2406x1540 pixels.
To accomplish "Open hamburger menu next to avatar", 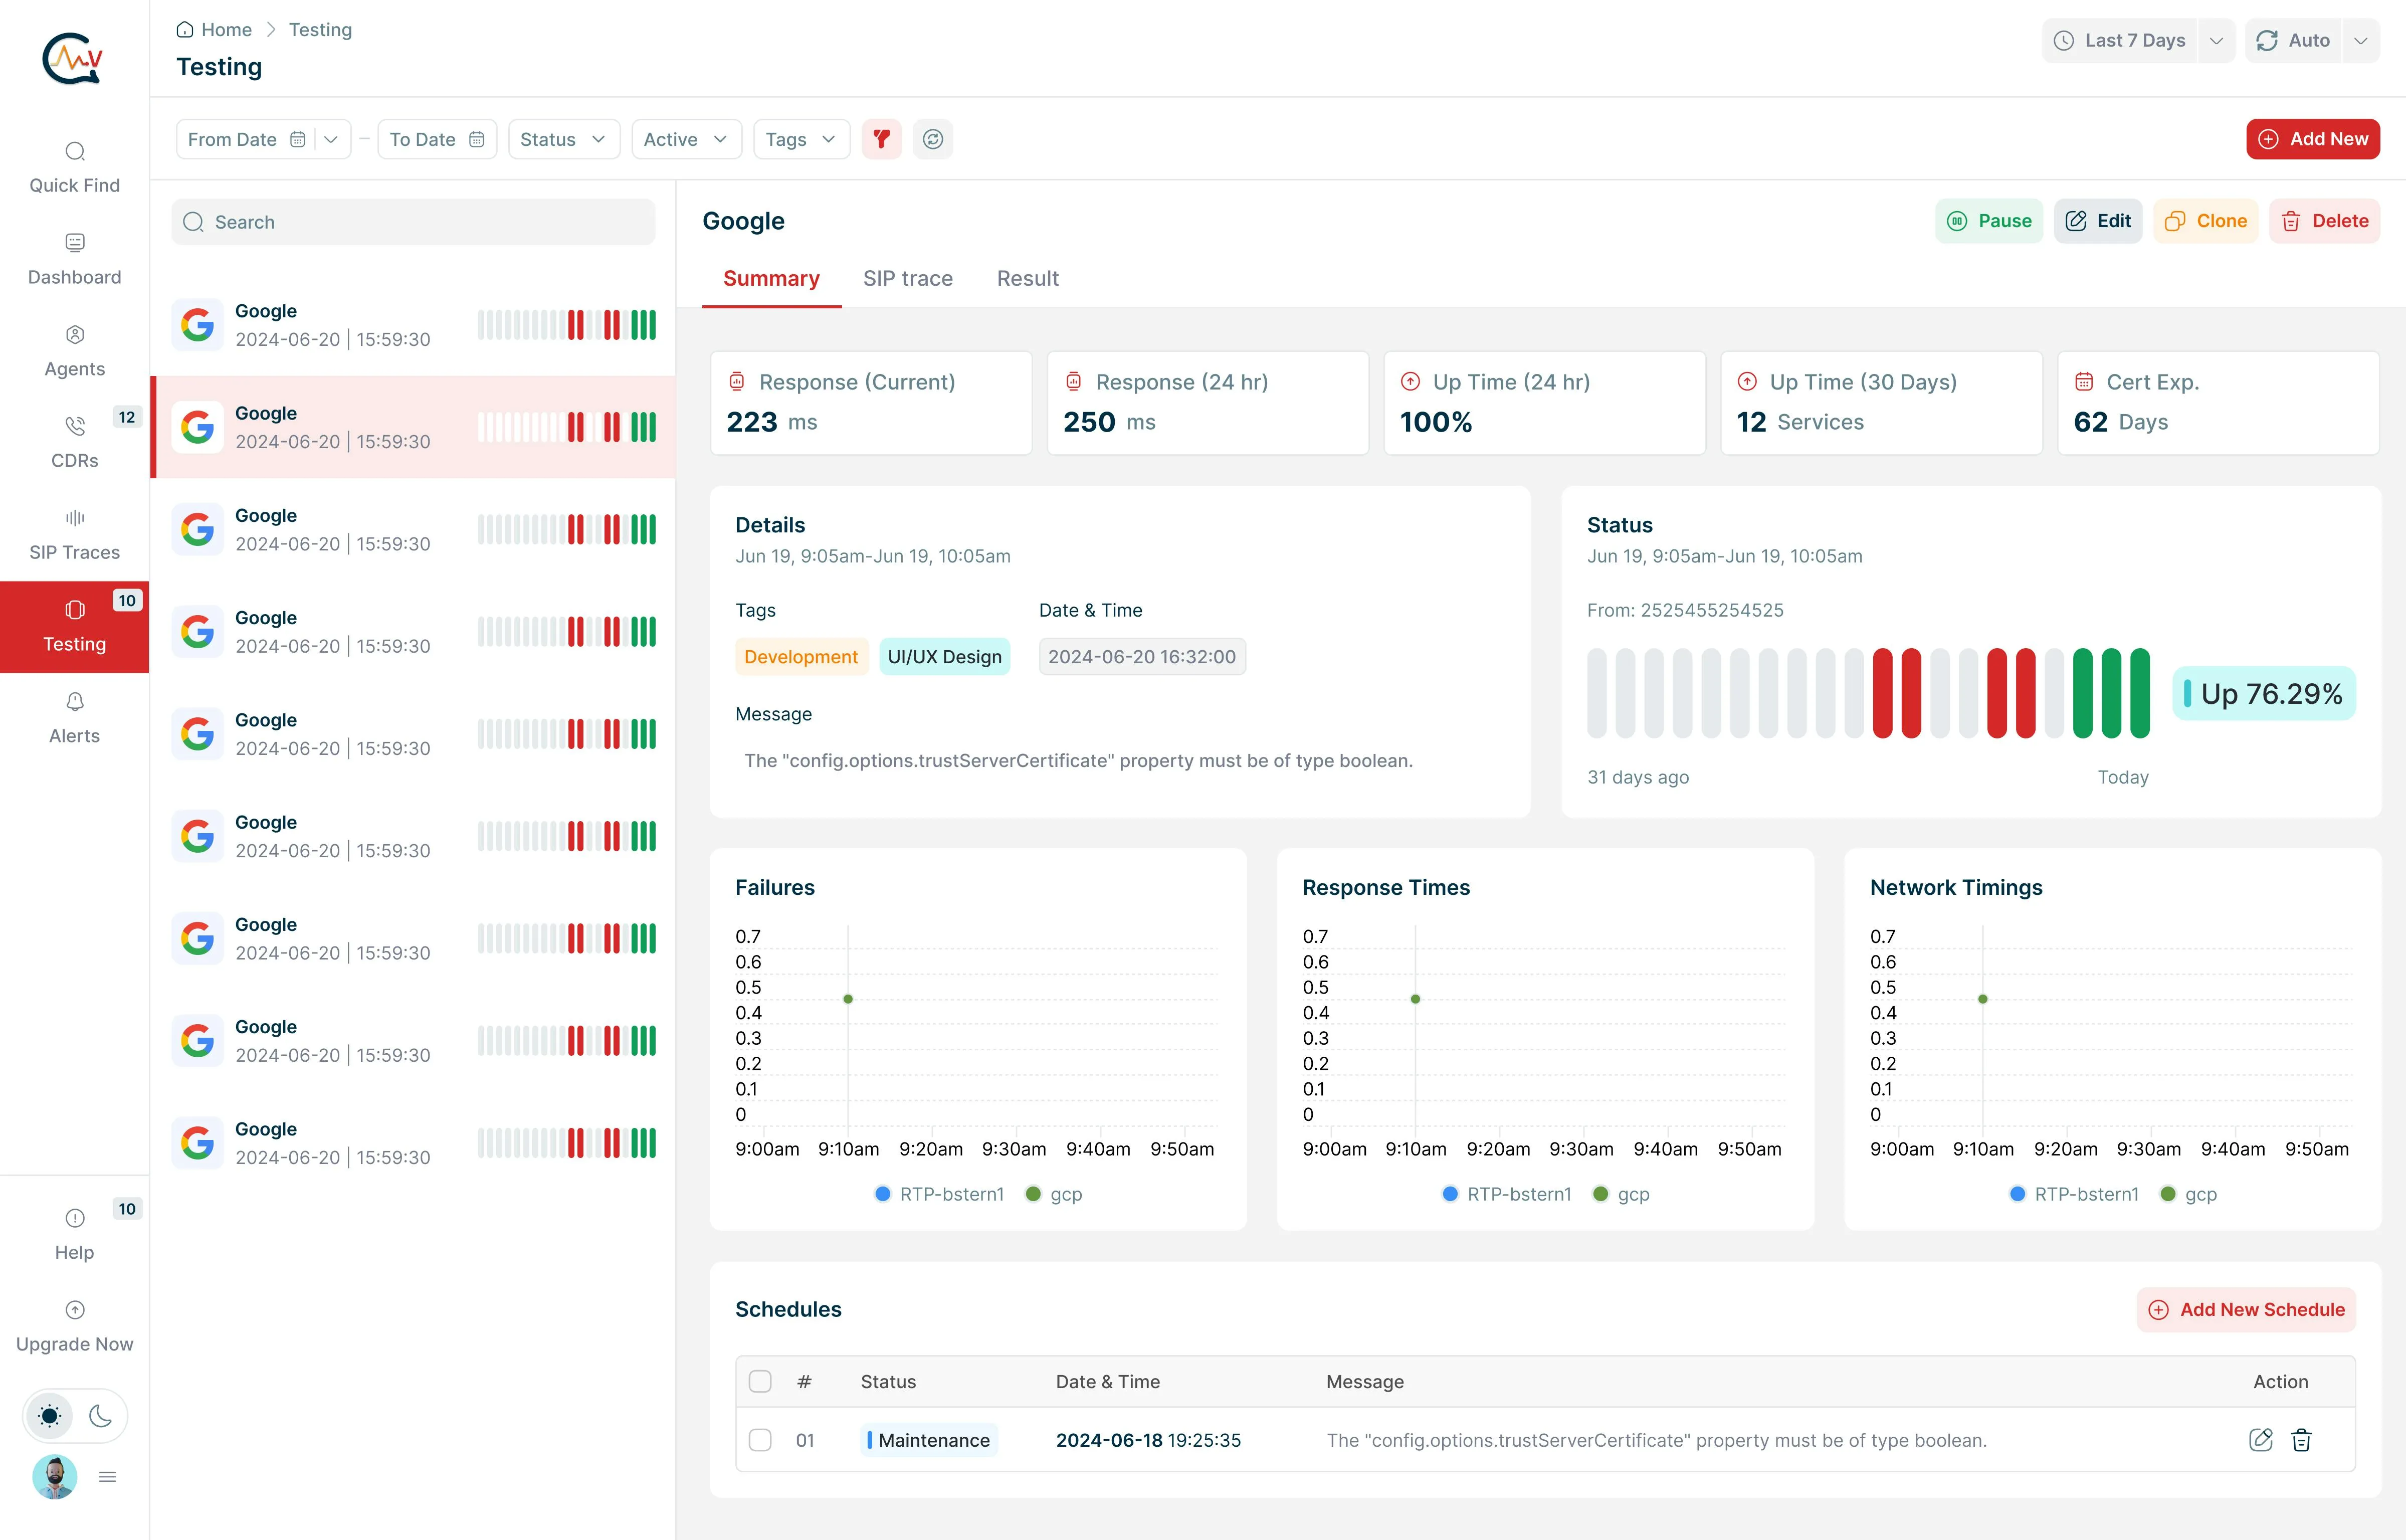I will [x=108, y=1477].
